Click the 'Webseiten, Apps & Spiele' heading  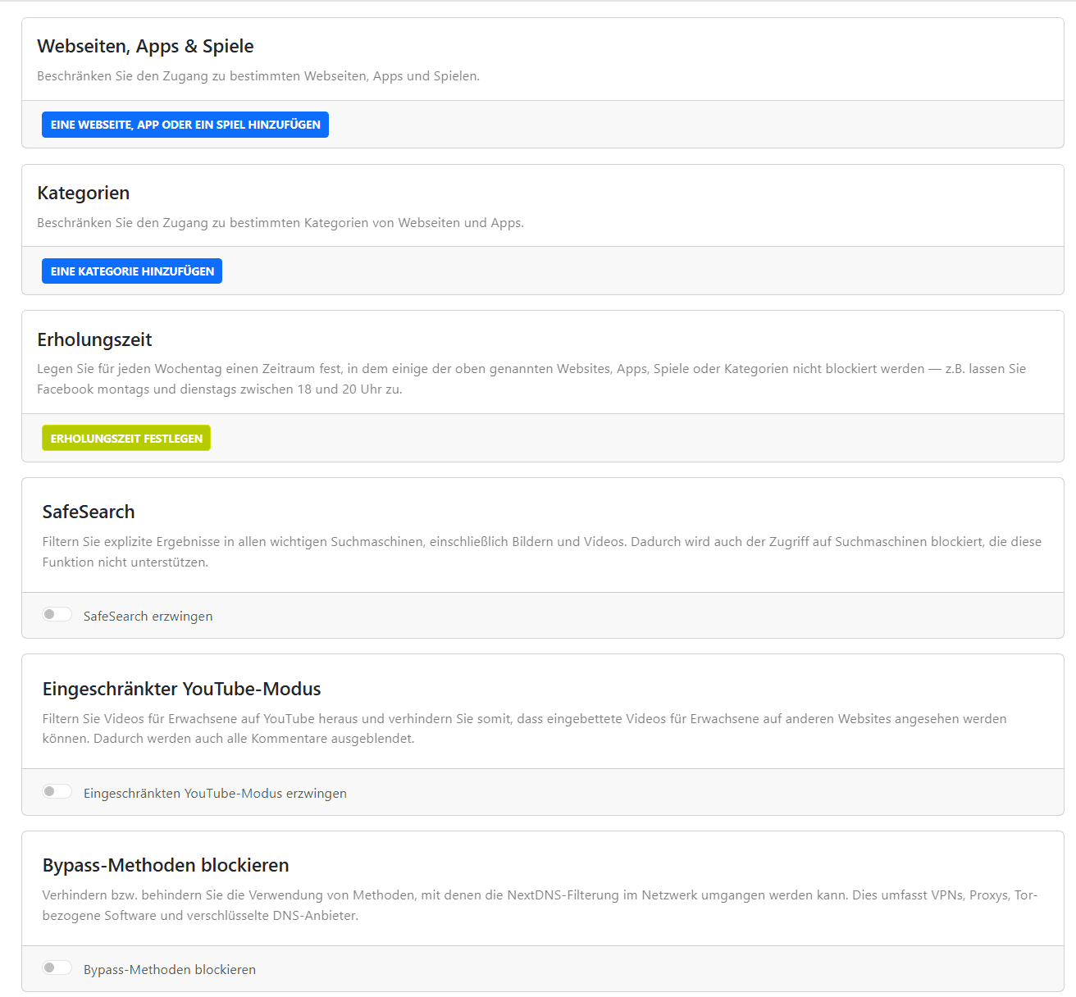pos(145,47)
